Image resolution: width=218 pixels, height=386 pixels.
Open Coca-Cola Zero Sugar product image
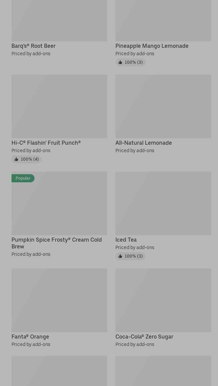point(163,300)
